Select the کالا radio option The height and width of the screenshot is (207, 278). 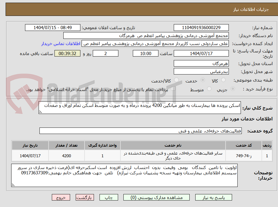pos(223,80)
